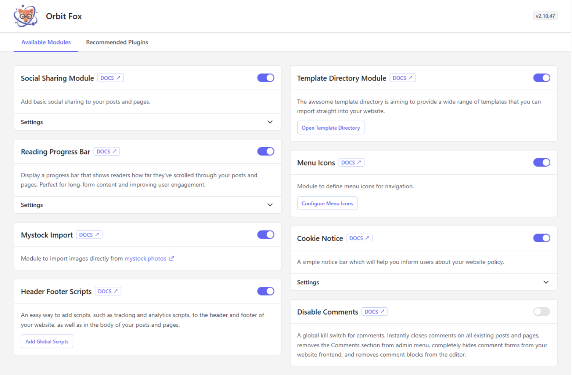Open Mystock Import DOCS link
This screenshot has width=572, height=375.
point(89,235)
